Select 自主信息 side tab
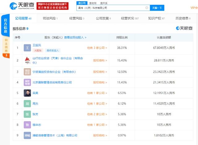The height and width of the screenshot is (145, 198). click(6, 47)
